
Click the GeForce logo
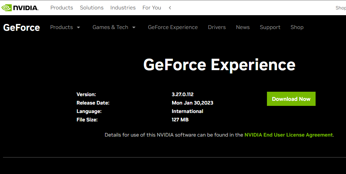[x=21, y=28]
